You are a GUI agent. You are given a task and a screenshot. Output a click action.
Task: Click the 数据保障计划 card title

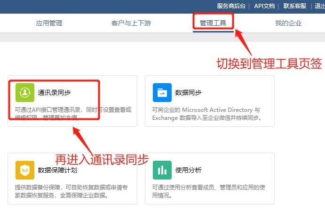(57, 170)
